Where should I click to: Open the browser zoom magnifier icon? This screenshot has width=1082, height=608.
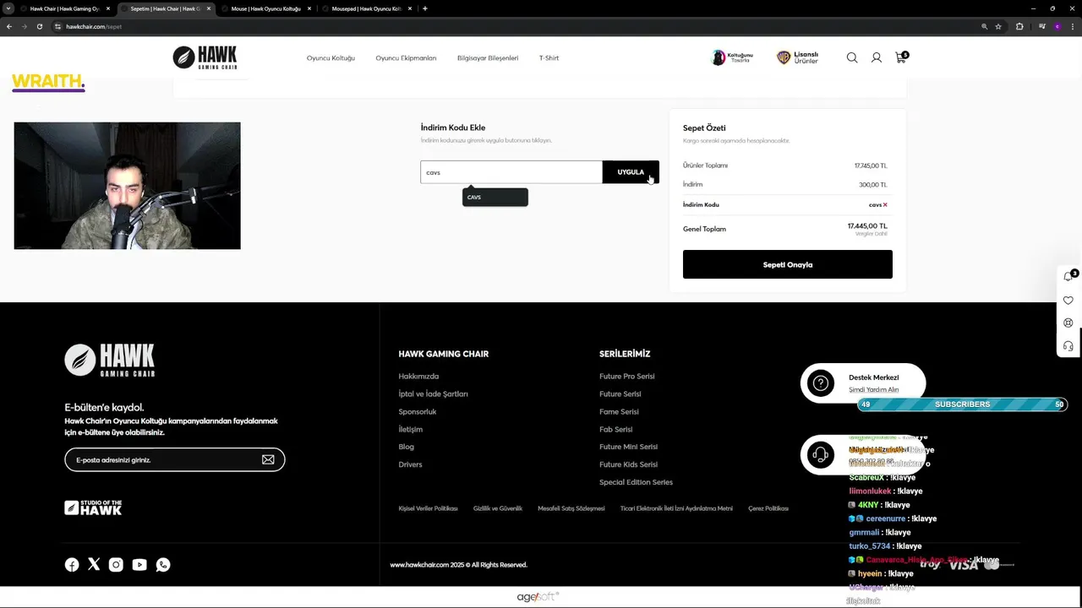[x=984, y=26]
